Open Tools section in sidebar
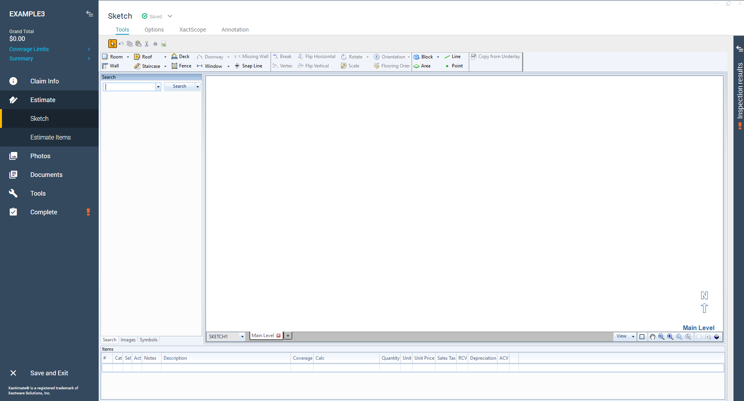The width and height of the screenshot is (744, 401). 49,193
